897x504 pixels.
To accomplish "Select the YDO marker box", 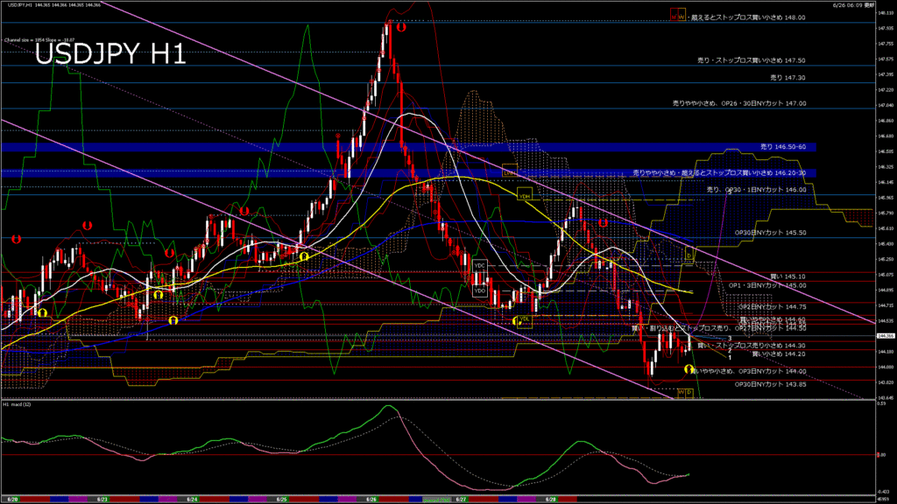I will [x=479, y=290].
